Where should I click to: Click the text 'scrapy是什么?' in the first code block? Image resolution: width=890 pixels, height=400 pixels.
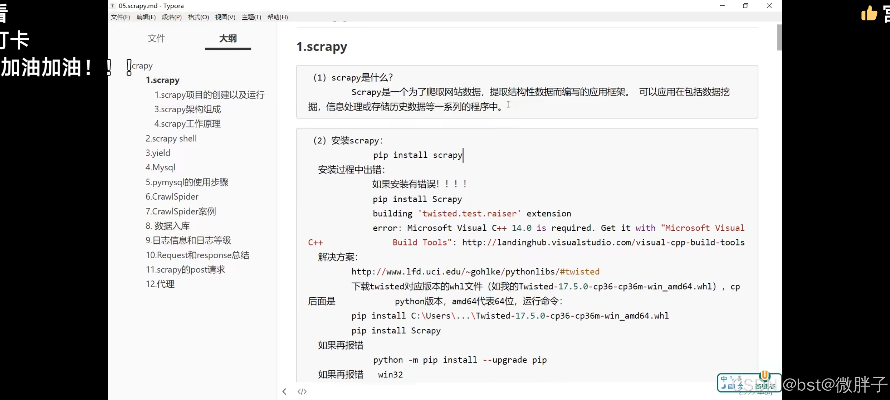pos(362,77)
